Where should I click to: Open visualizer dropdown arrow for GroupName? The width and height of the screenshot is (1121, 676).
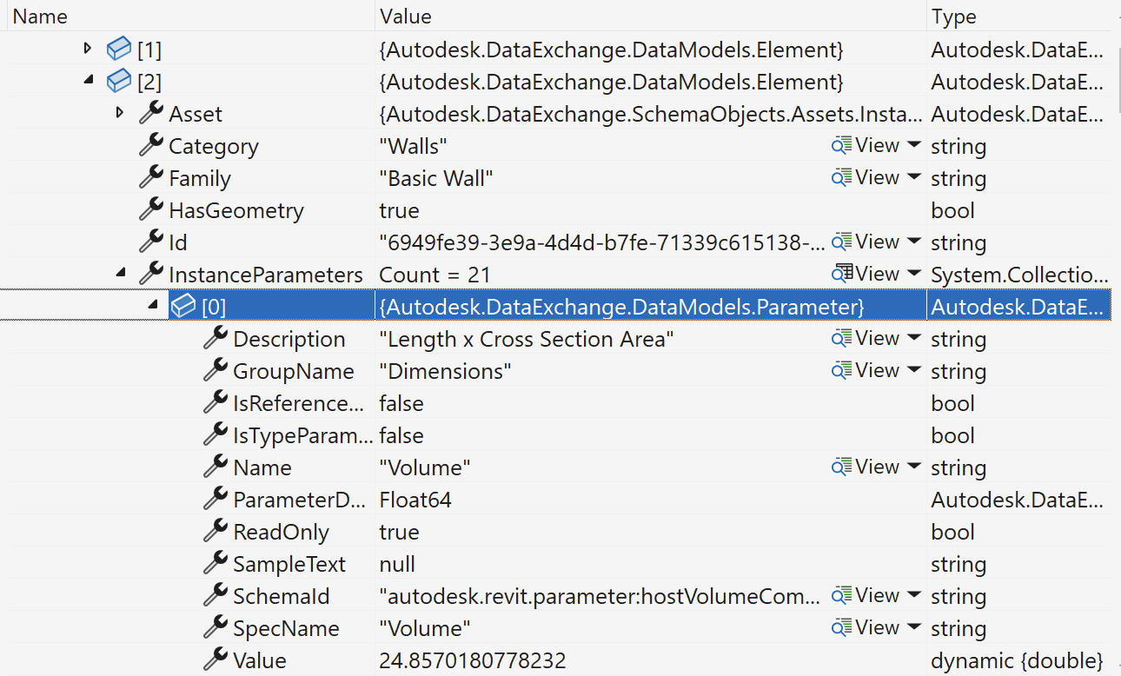(x=913, y=371)
